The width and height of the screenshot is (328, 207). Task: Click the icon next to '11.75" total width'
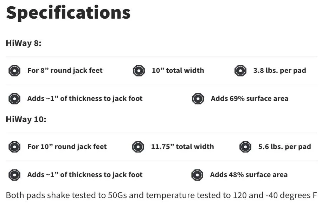[138, 147]
